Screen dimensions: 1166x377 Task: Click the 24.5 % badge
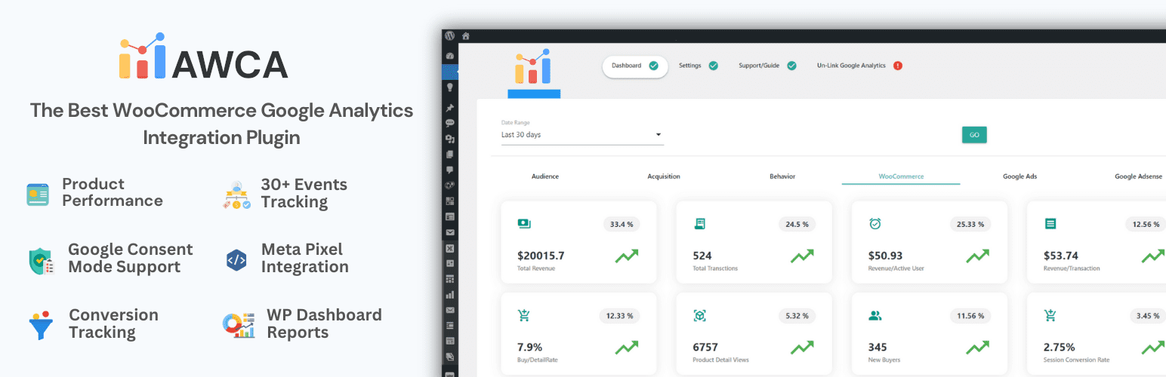coord(797,224)
